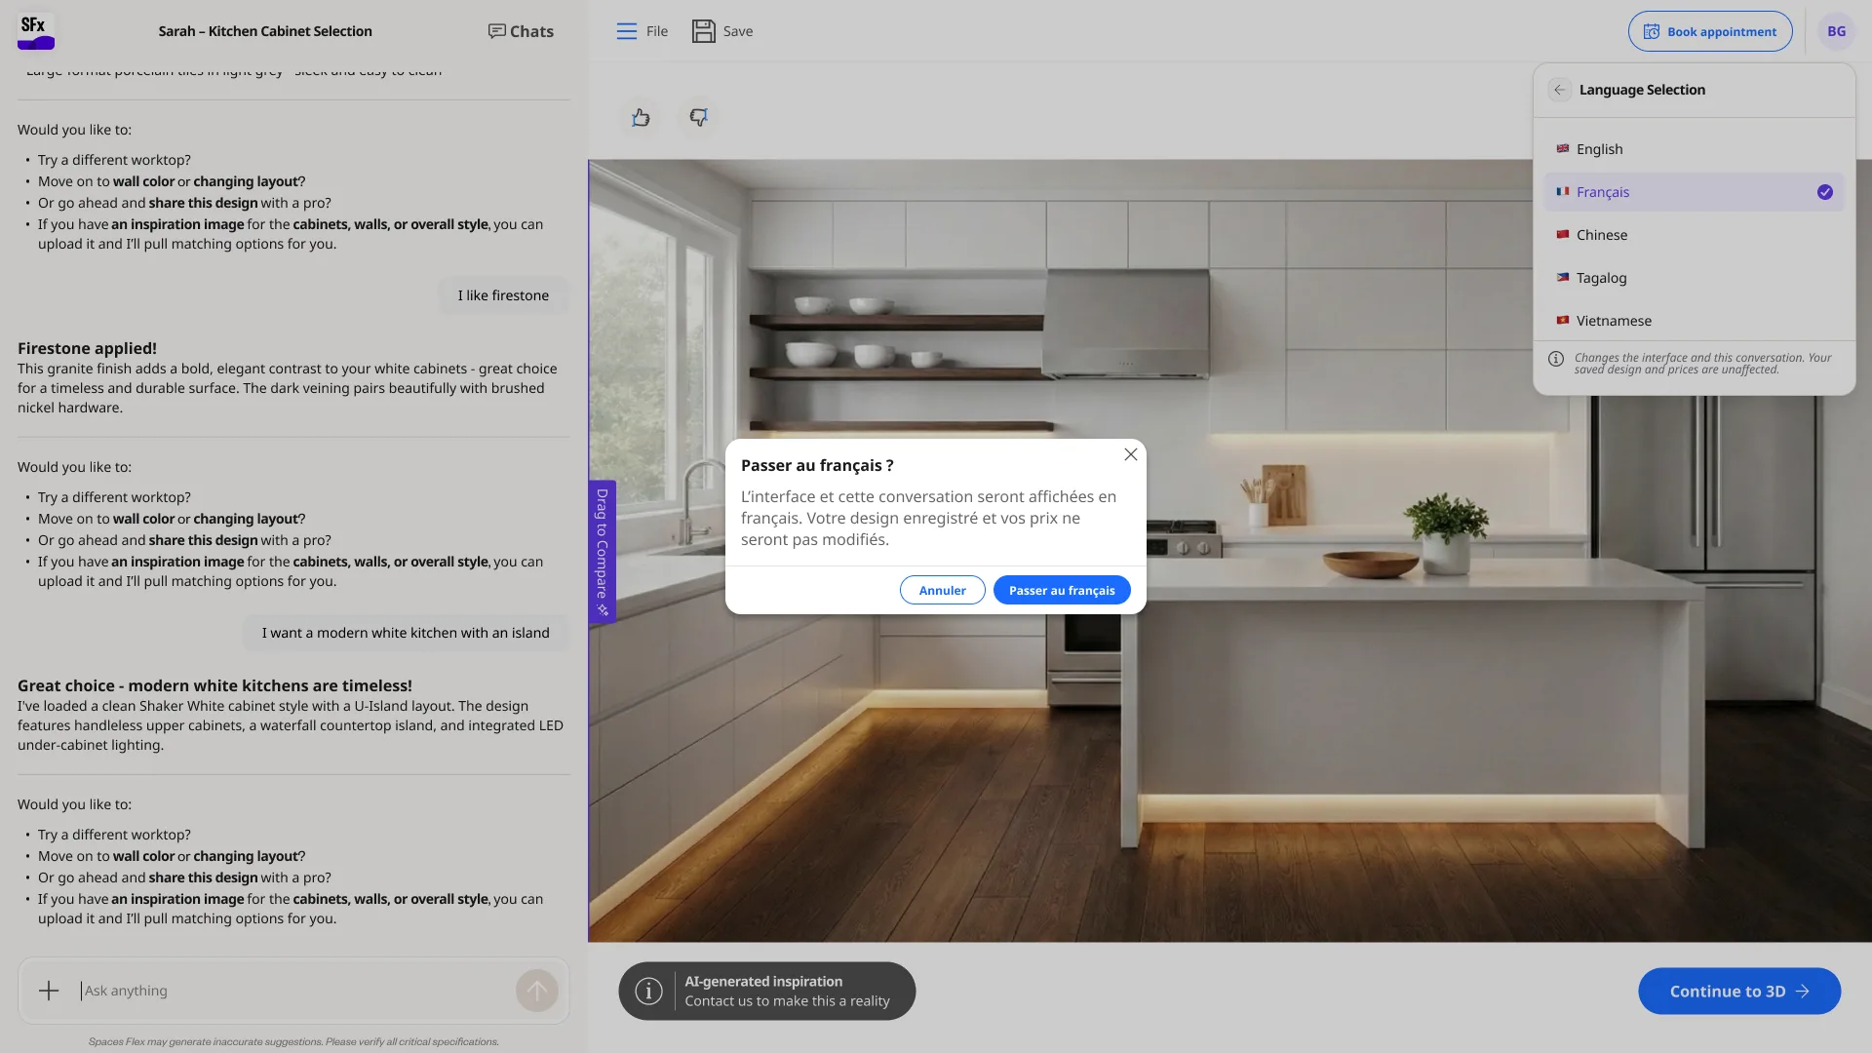Give a thumbs down rating
Viewport: 1872px width, 1053px height.
point(698,118)
